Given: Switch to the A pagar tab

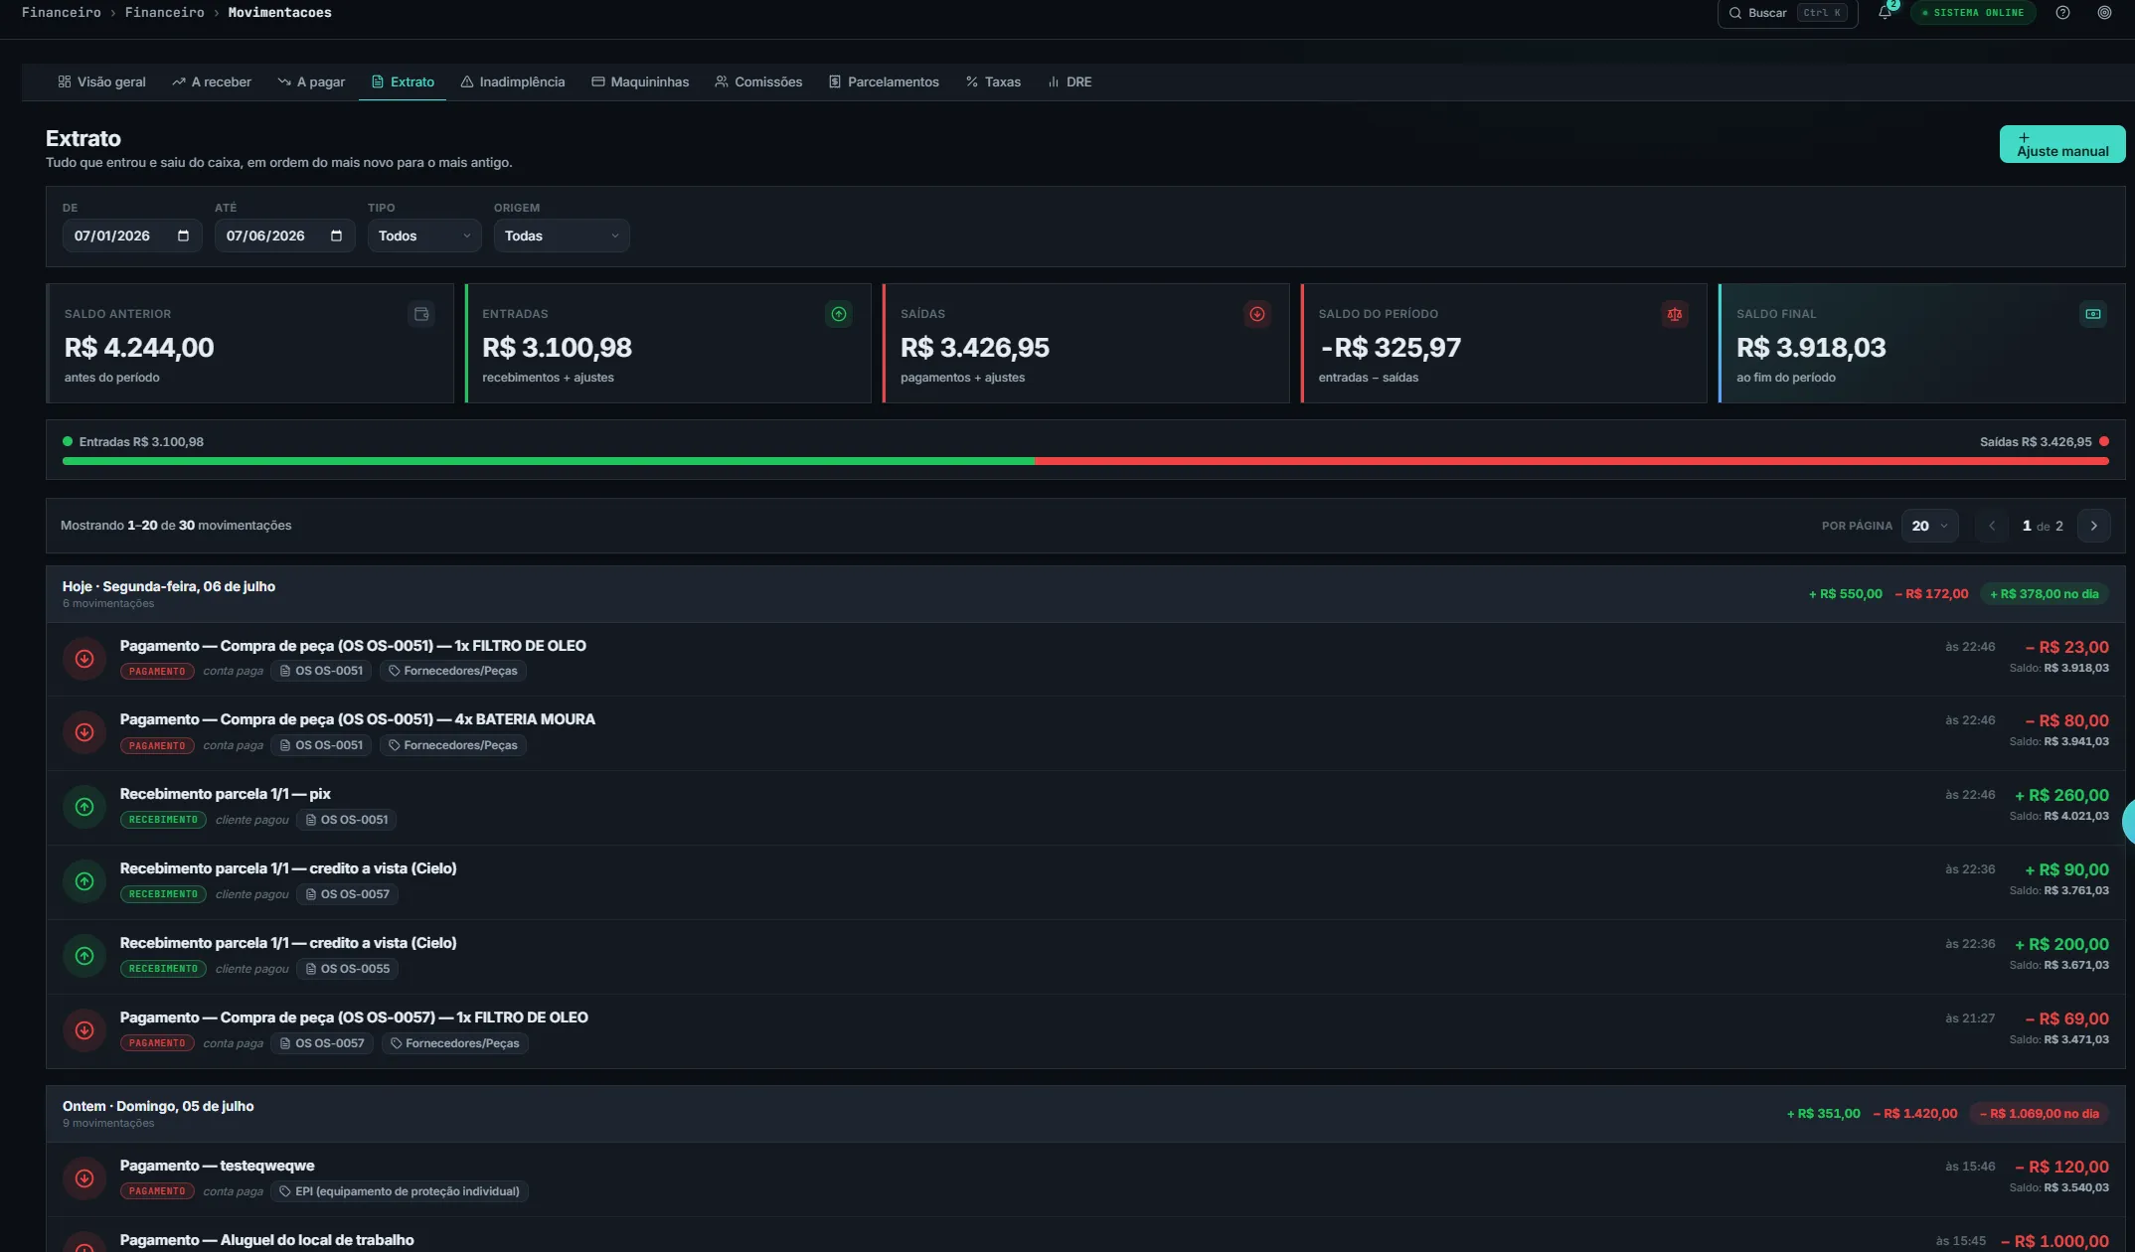Looking at the screenshot, I should (311, 81).
